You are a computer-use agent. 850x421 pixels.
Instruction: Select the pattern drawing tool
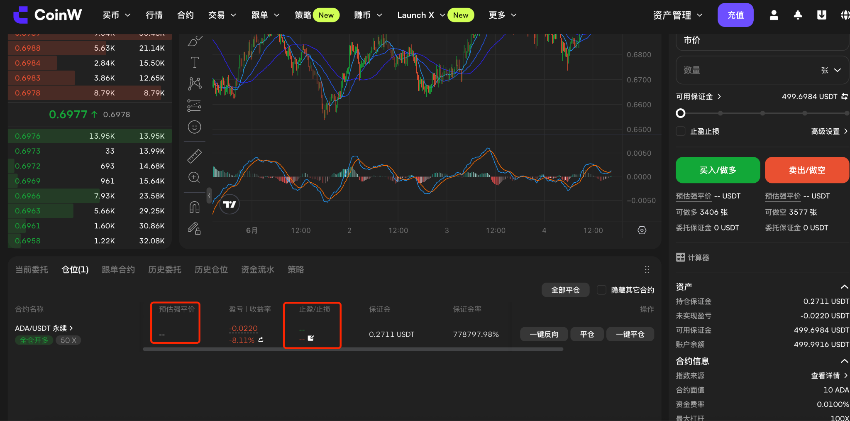tap(195, 84)
